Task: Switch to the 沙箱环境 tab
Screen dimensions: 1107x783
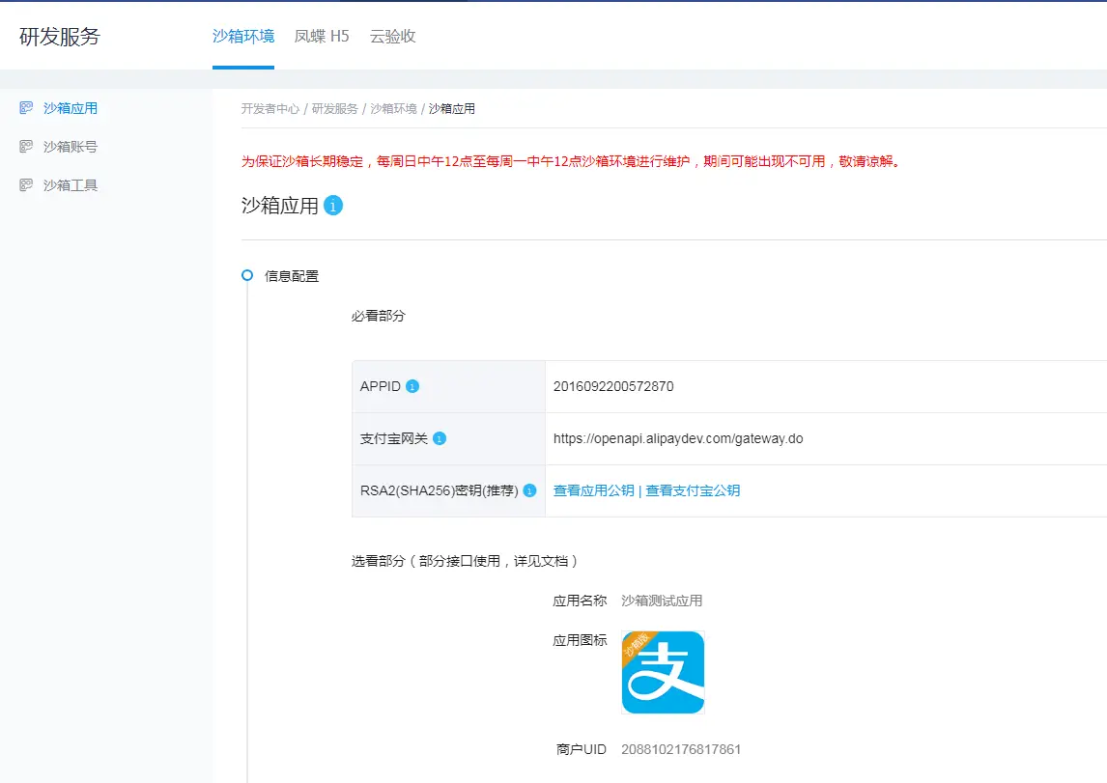Action: pos(243,36)
